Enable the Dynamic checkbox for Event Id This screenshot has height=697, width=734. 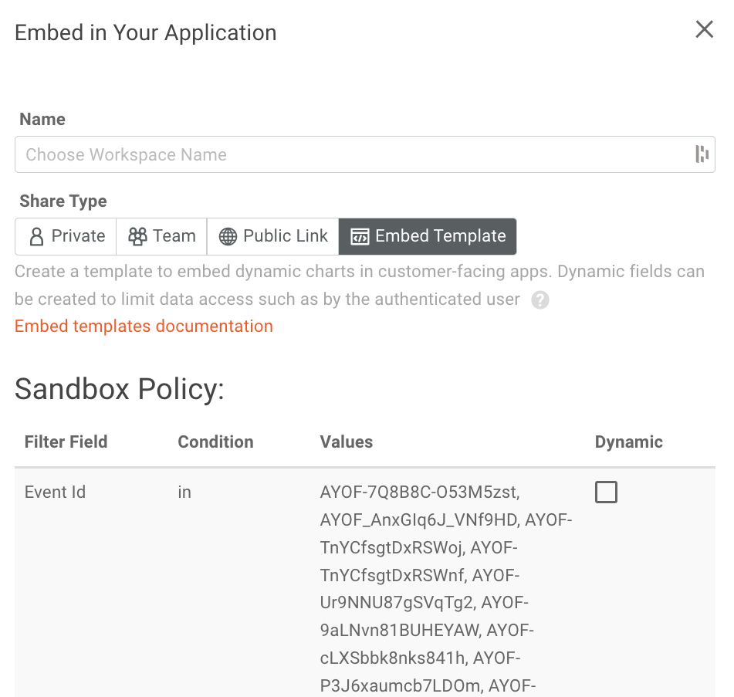[606, 492]
